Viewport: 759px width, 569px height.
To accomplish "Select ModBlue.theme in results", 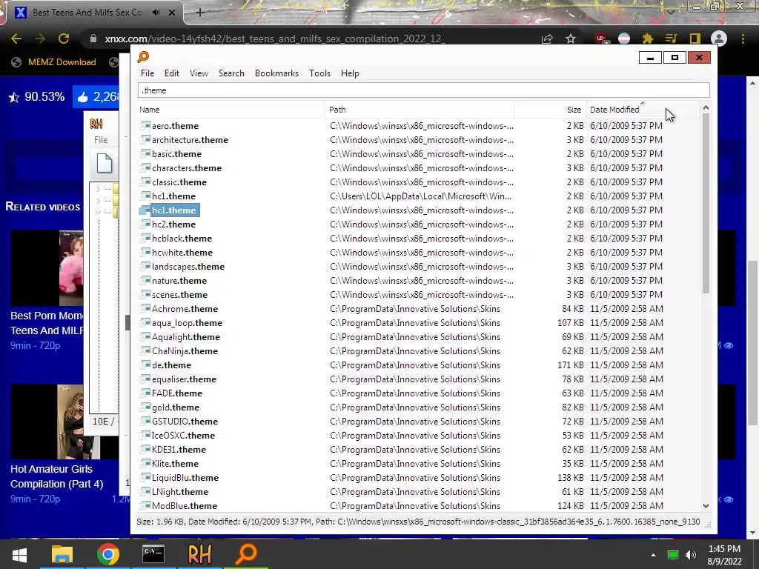I will (x=185, y=505).
